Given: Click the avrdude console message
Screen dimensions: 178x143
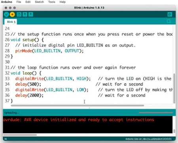Looking at the screenshot, I should (x=78, y=120).
